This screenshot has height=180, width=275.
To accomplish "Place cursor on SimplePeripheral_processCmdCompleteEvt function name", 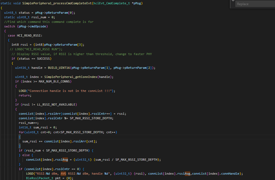I will coord(57,3).
